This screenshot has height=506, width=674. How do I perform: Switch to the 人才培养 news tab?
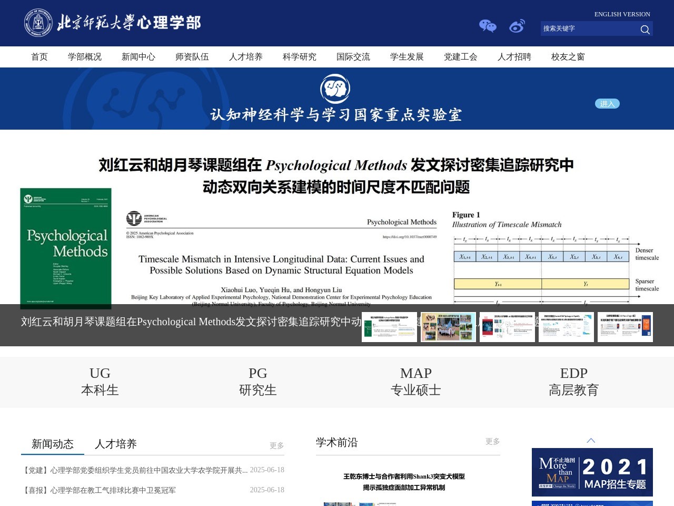tap(116, 444)
